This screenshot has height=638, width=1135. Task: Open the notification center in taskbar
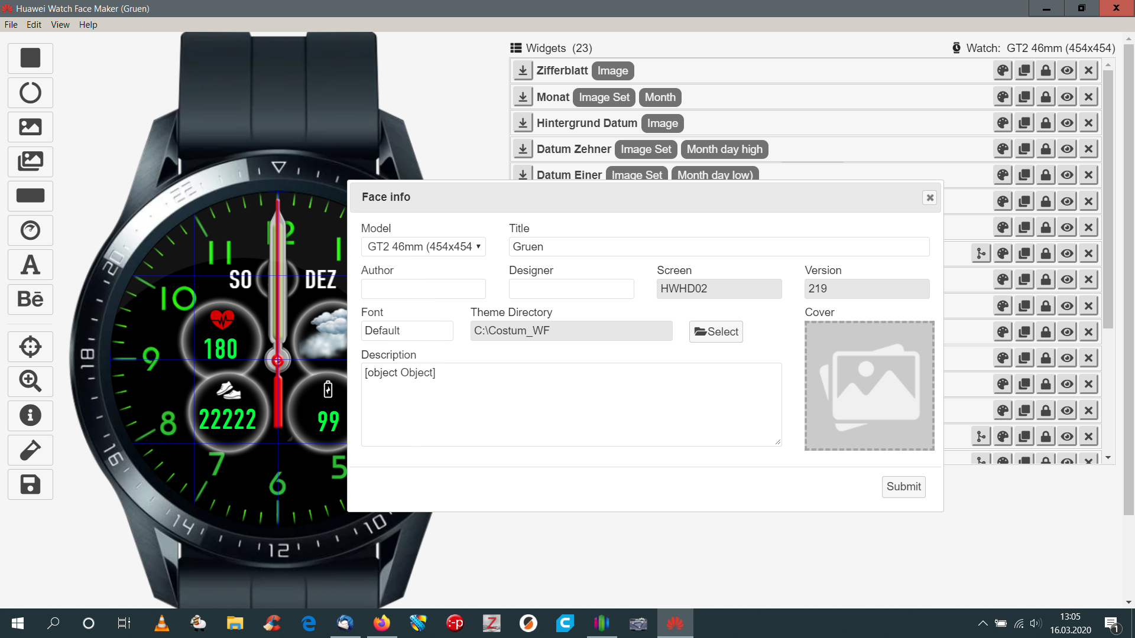point(1111,624)
